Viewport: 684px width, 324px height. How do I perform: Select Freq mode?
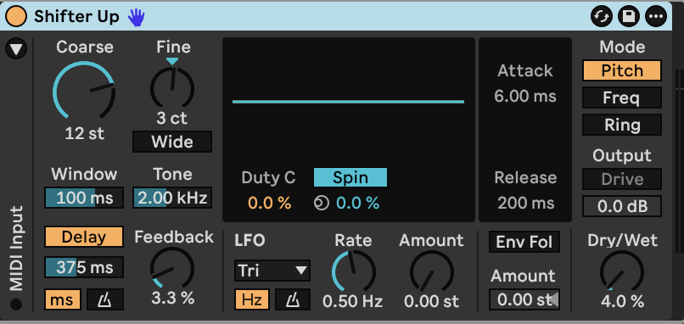[622, 98]
